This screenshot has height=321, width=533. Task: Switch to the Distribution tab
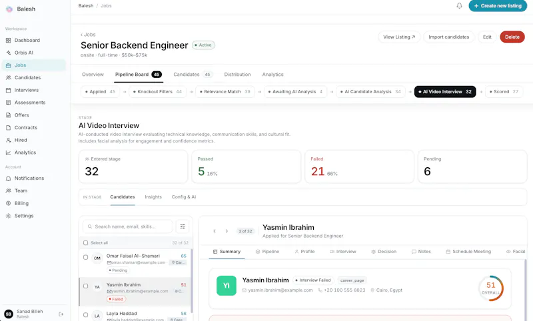tap(237, 75)
